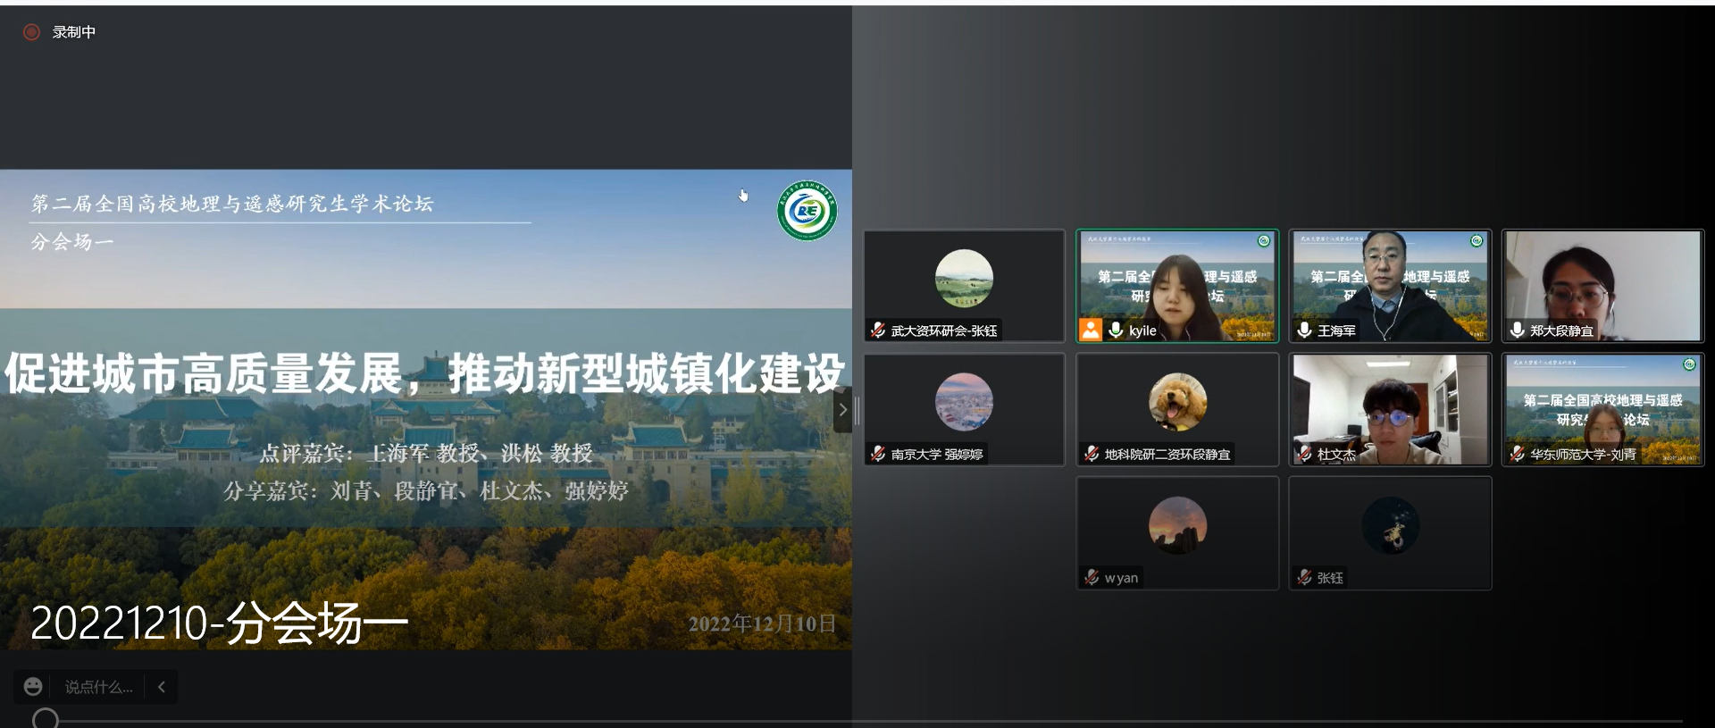The width and height of the screenshot is (1715, 728).
Task: Collapse the participant gallery with arrow handle
Action: (841, 410)
